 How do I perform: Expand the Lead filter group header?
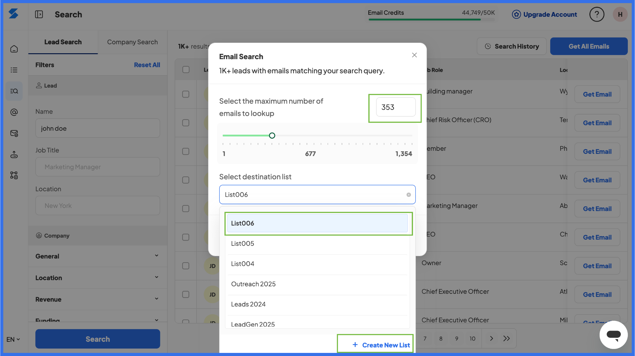click(98, 85)
